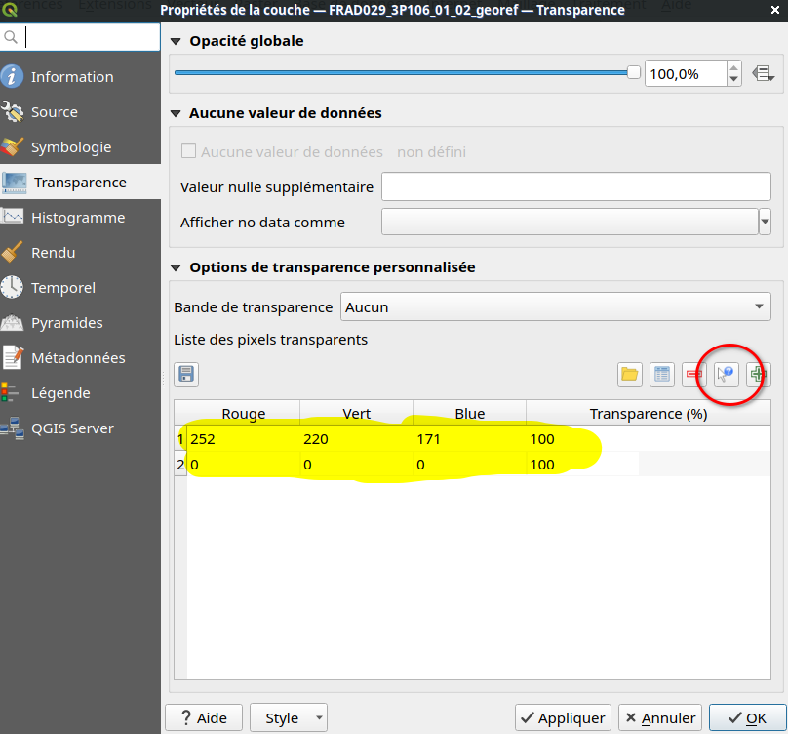
Task: Open the Afficher no data comme color dropdown
Action: [765, 223]
